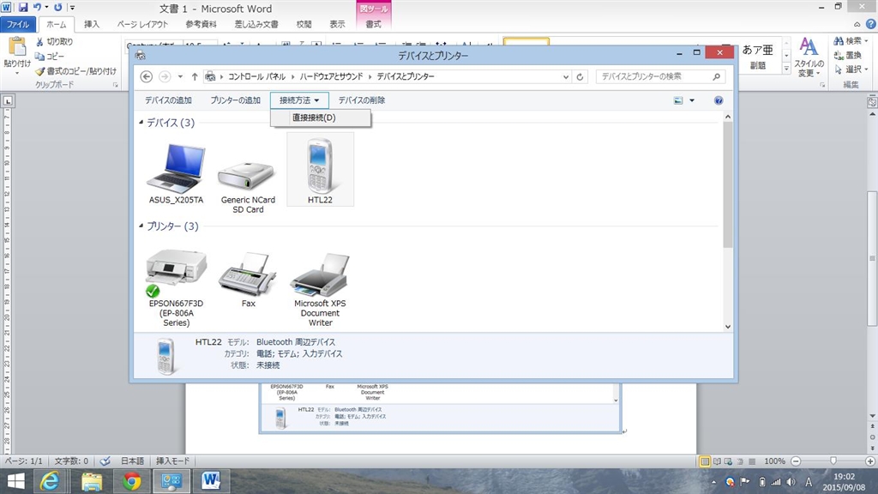Click コントロール パネル in the breadcrumb path
878x494 pixels.
coord(256,76)
